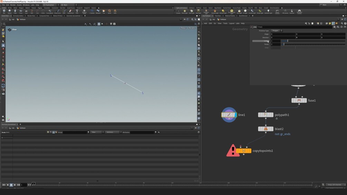The height and width of the screenshot is (195, 347).
Task: Add a new pane tab beside Asset Browser
Action: coord(252,16)
